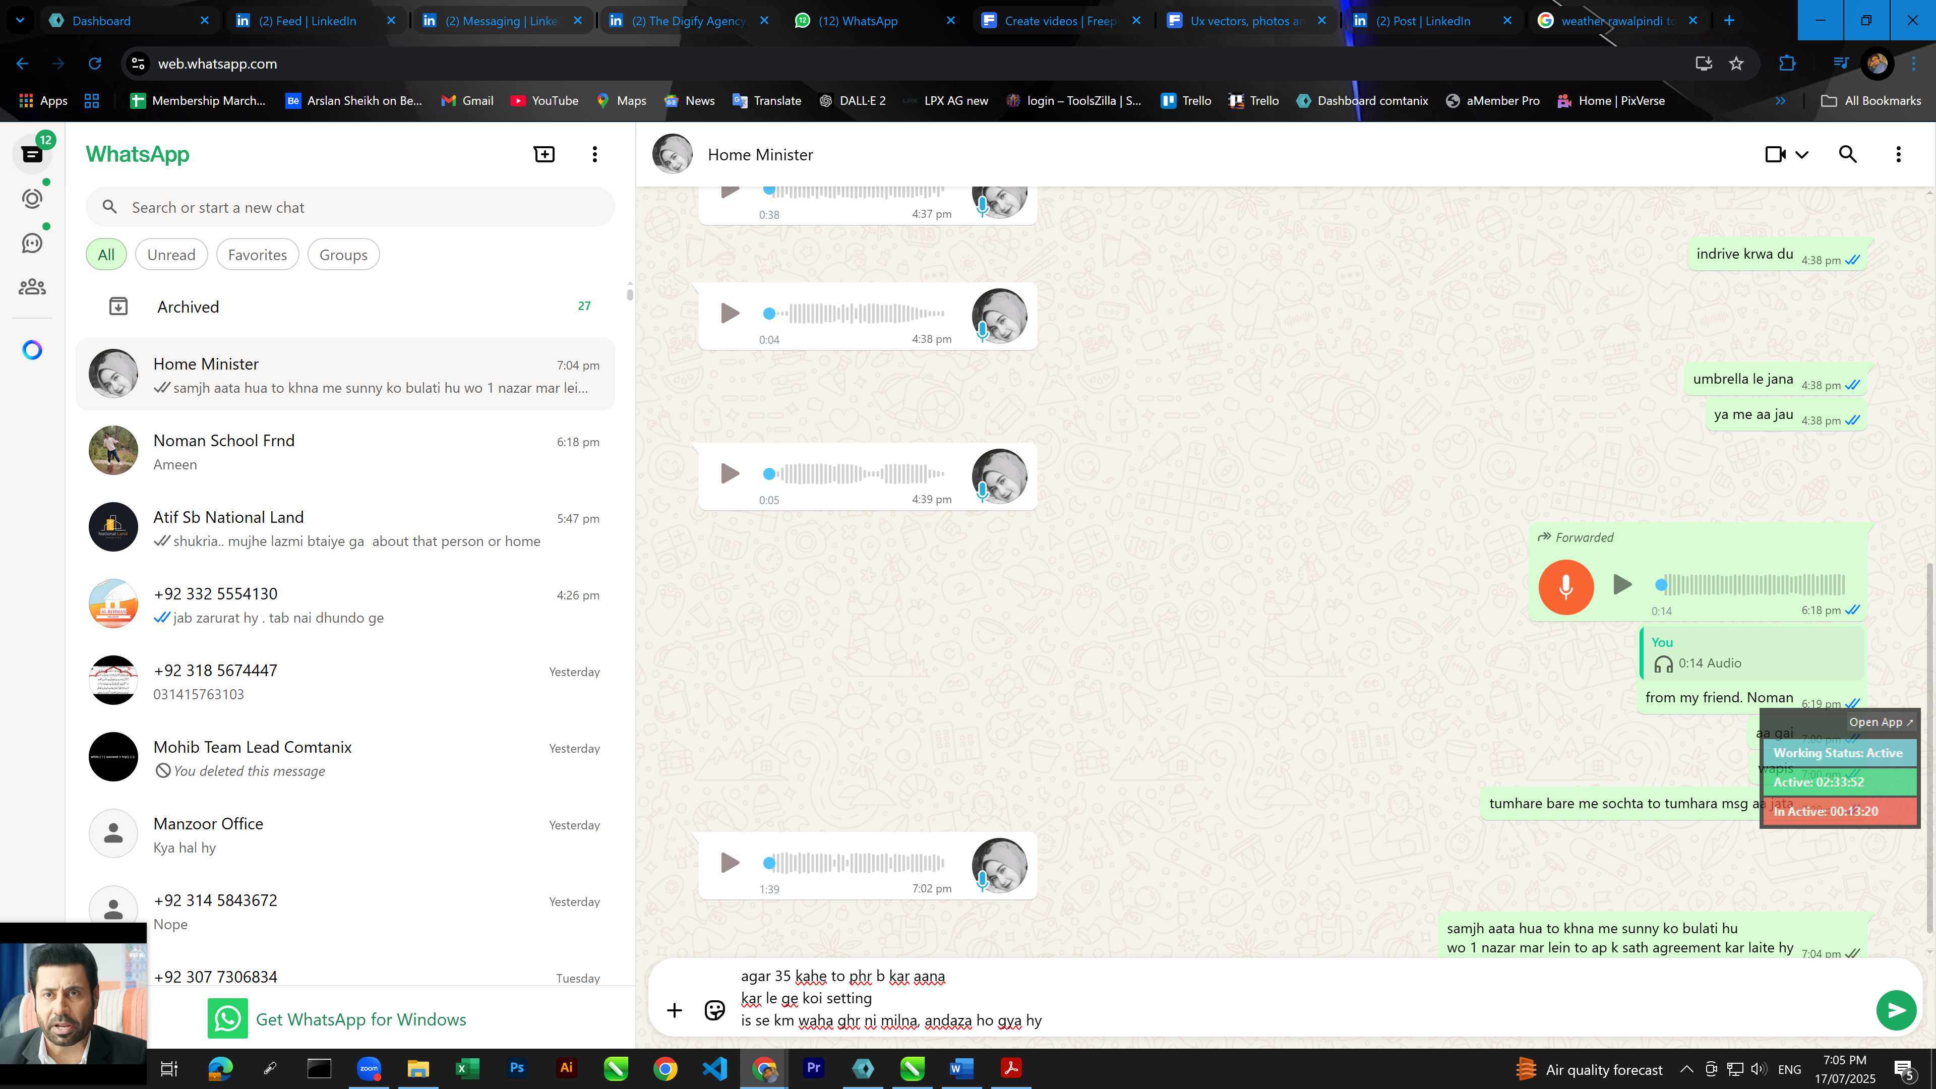Switch to weather rawalpindi Google tab

coord(1617,20)
